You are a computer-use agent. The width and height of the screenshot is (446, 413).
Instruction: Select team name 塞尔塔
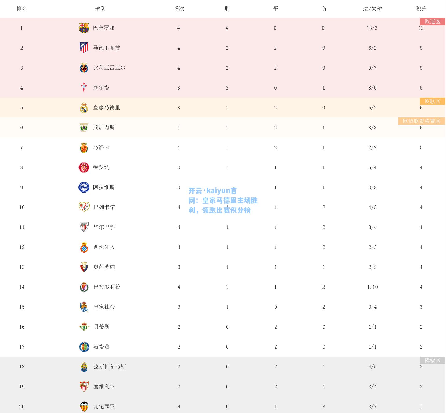click(x=101, y=88)
